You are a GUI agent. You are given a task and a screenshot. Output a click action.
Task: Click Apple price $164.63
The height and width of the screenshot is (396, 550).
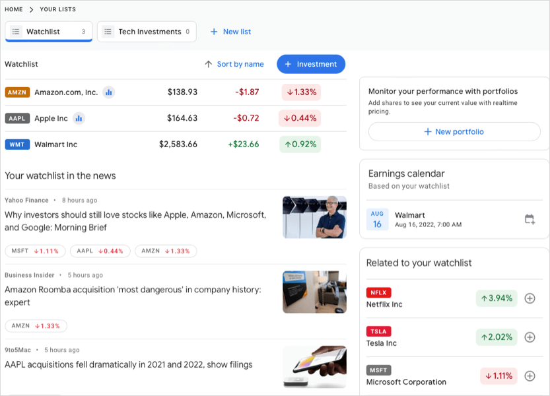(182, 118)
